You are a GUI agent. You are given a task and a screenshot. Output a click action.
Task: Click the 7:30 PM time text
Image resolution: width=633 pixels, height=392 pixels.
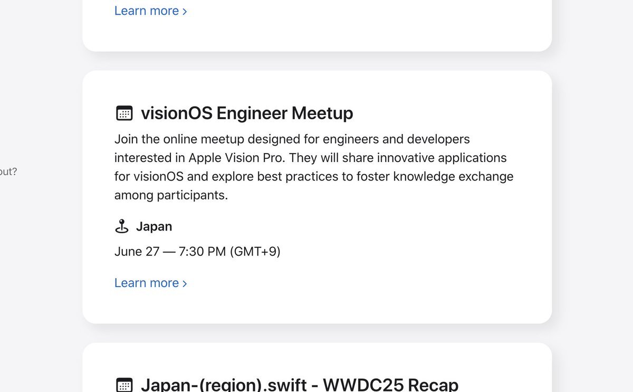click(x=202, y=252)
